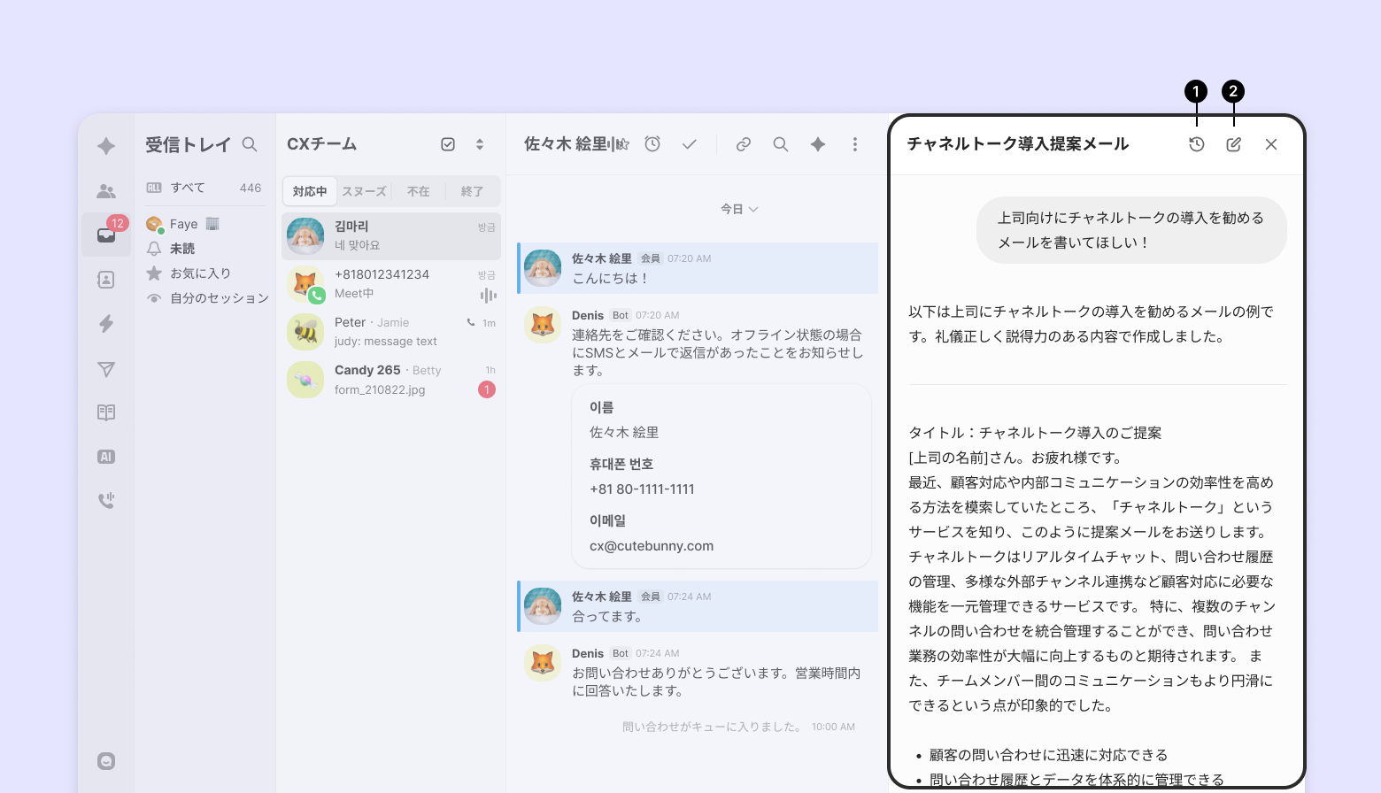Open the sort arrows beside CXチーム
Viewport: 1381px width, 793px height.
(480, 144)
